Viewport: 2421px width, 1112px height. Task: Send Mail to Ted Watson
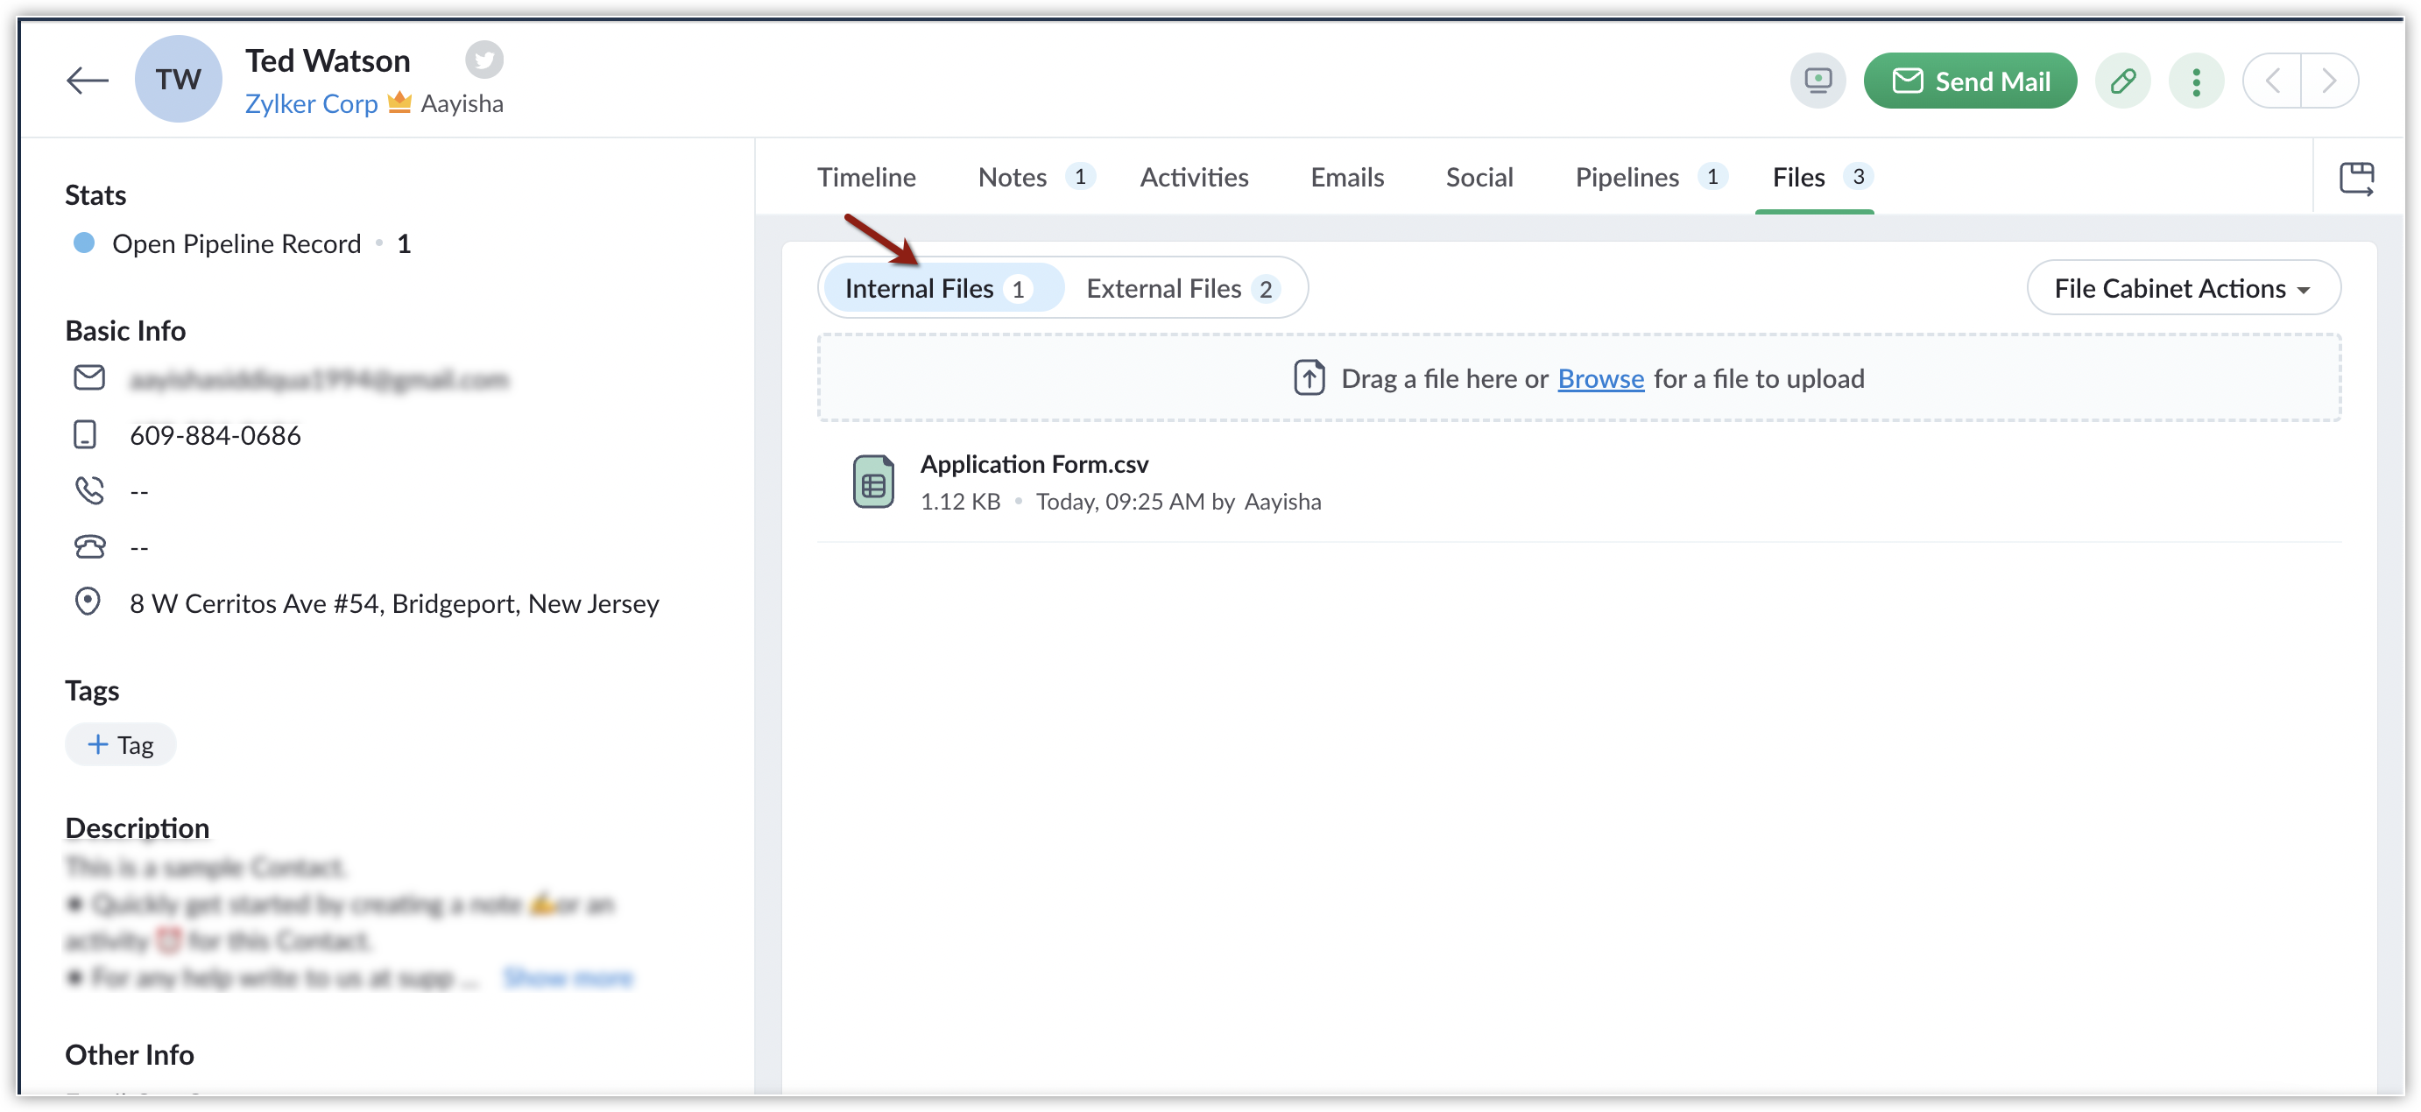1969,81
